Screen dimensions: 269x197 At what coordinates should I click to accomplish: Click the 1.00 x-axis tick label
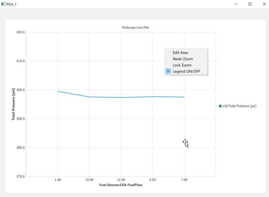click(58, 180)
